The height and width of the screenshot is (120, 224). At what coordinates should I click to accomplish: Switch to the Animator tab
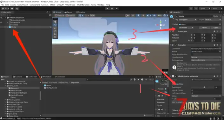[60, 77]
